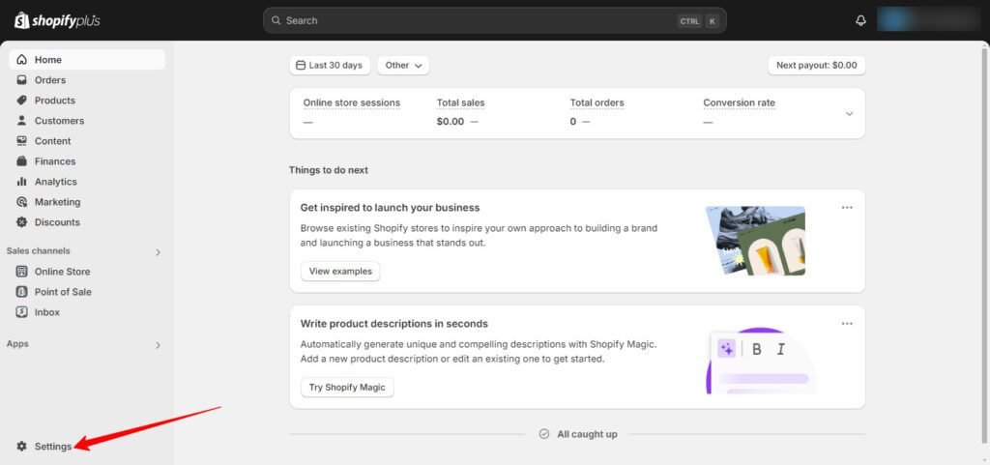Open more options for Write product descriptions card
The height and width of the screenshot is (465, 990).
(847, 324)
